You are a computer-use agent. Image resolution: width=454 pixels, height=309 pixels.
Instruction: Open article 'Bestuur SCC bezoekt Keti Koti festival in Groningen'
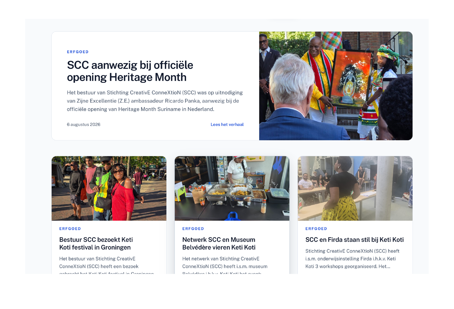click(96, 243)
